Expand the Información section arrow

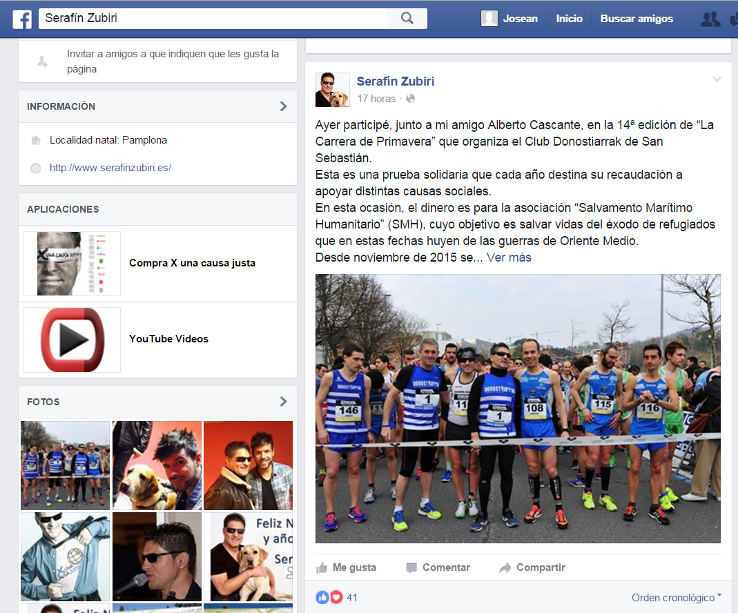(283, 106)
